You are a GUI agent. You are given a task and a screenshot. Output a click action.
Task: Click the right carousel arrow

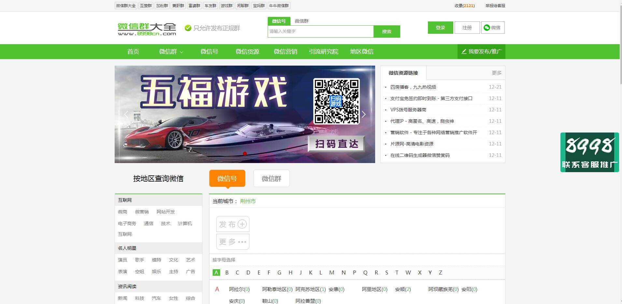pos(364,114)
